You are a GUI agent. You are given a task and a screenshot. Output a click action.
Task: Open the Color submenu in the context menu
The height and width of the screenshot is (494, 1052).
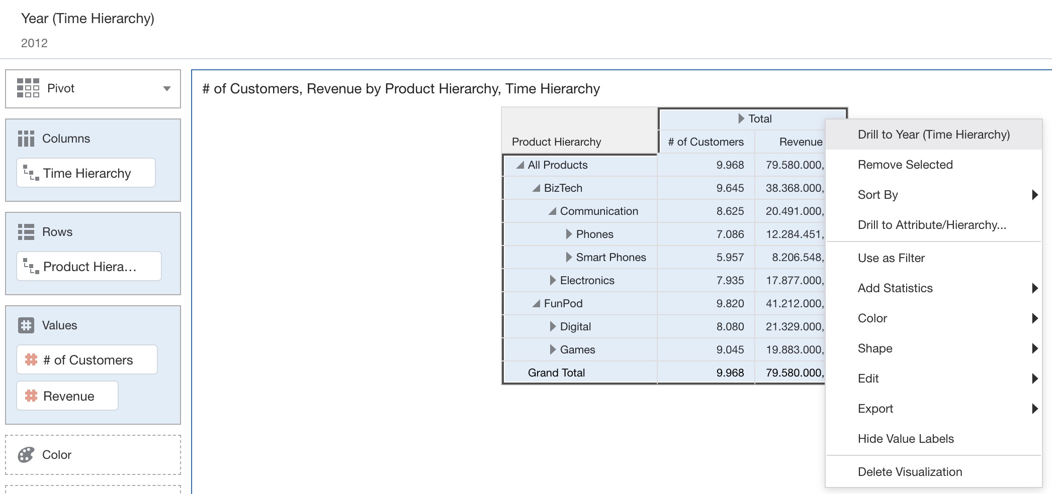point(872,318)
